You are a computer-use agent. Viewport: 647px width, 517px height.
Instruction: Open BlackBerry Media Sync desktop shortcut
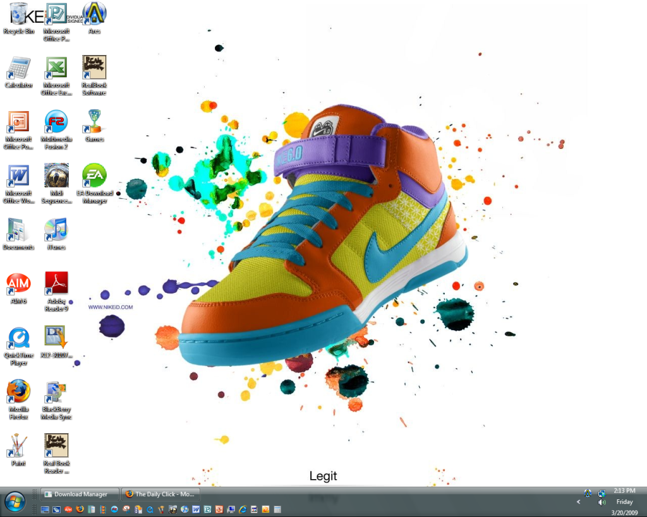pos(56,400)
